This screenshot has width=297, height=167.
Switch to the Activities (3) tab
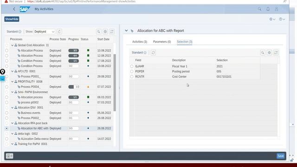click(140, 42)
